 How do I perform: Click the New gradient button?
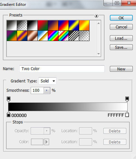(121, 69)
